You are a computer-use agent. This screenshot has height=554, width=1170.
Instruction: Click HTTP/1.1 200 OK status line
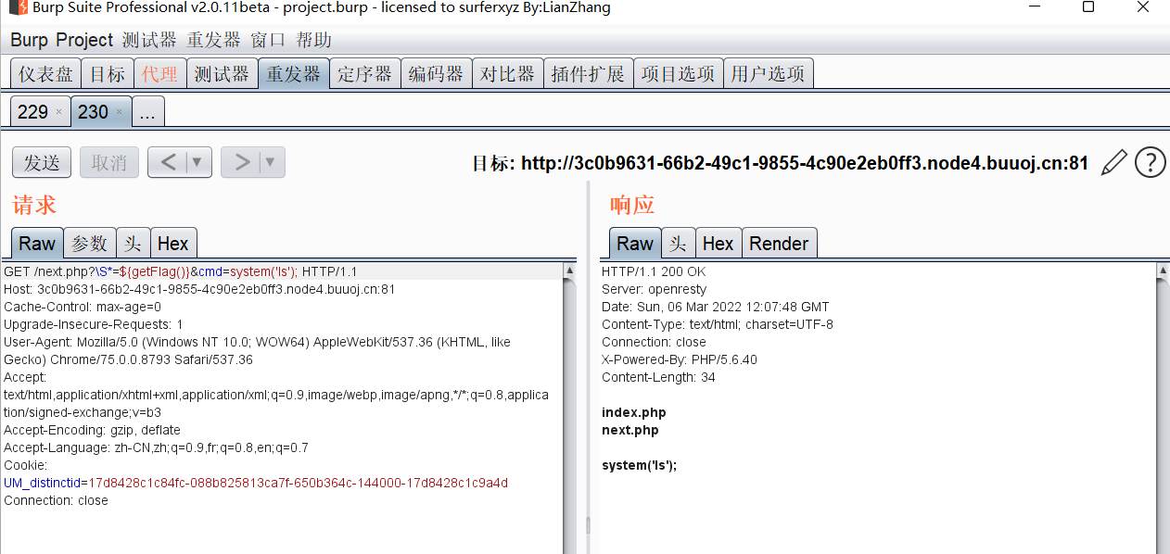[654, 271]
